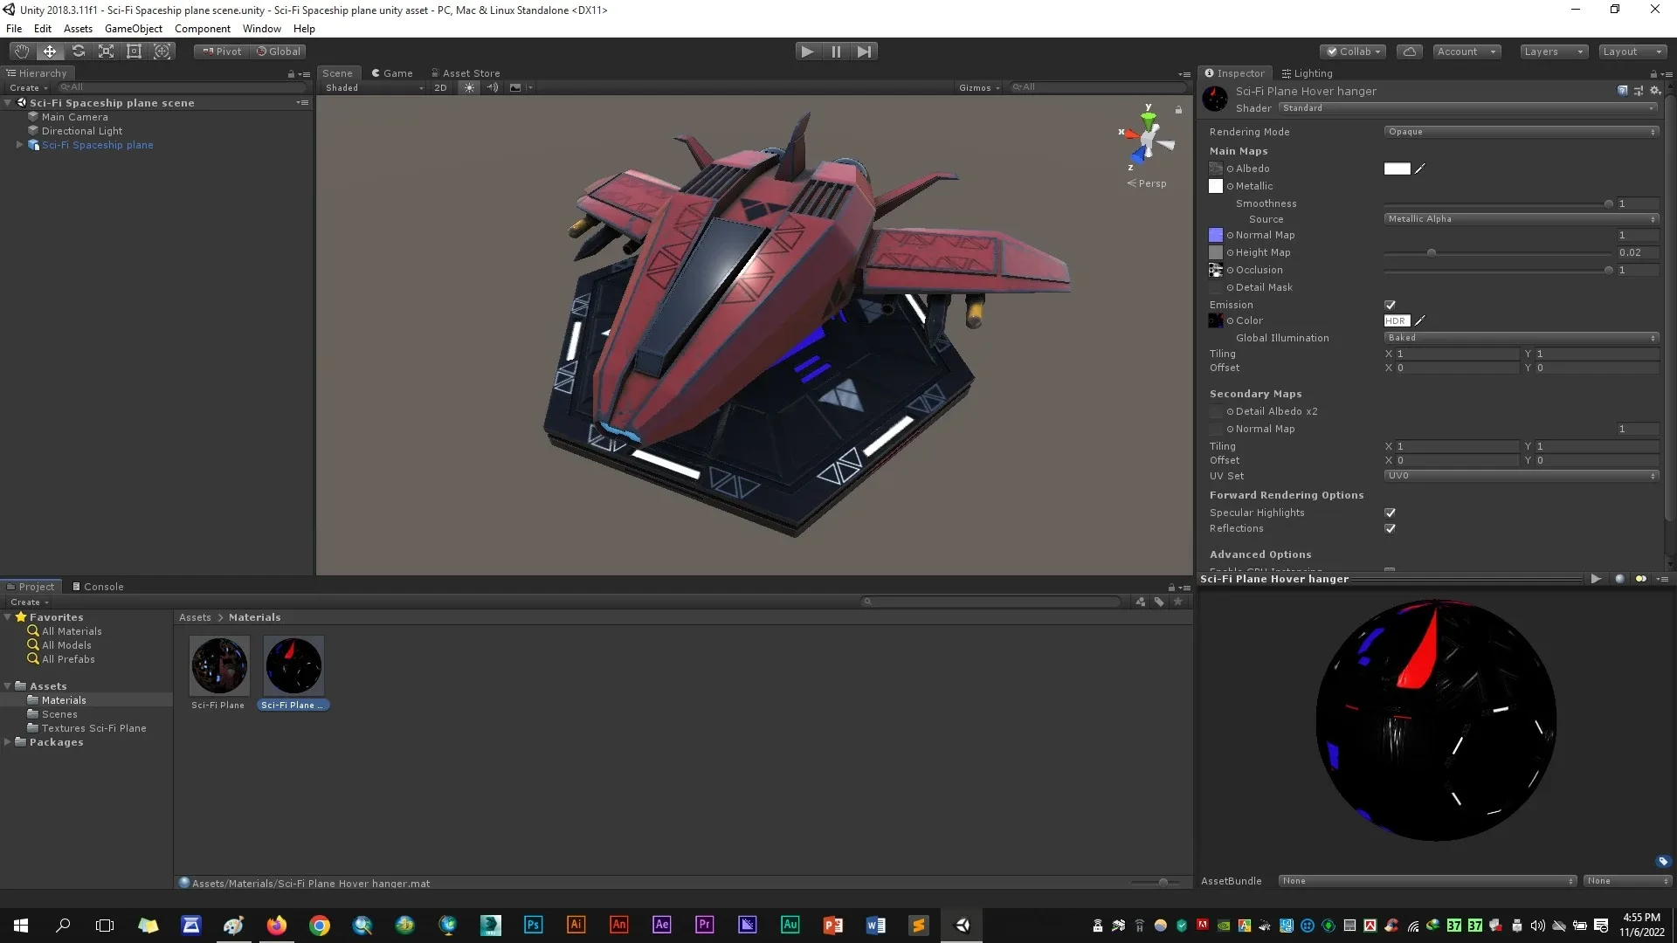This screenshot has width=1677, height=943.
Task: Pick emission color with eyedropper
Action: coord(1420,320)
